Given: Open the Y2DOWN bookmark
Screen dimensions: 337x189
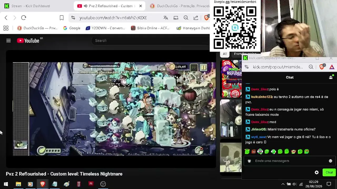Looking at the screenshot, I should 105,28.
